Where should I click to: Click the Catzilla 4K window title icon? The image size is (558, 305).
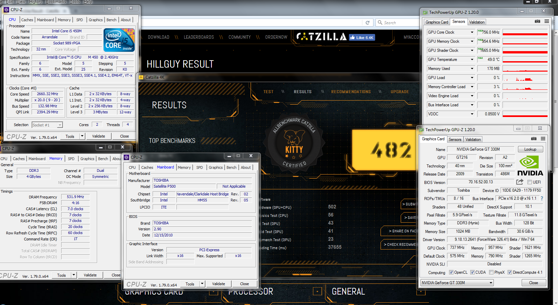[x=141, y=77]
